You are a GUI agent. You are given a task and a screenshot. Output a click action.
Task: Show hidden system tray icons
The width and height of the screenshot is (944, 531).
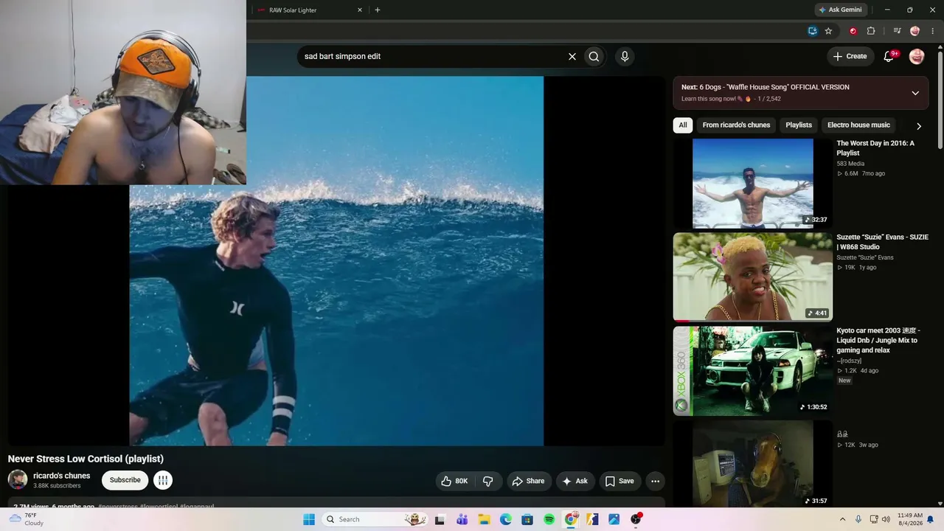click(x=842, y=519)
